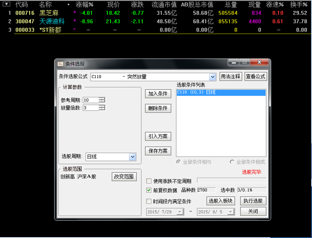
Task: Click the purple mark beside *ST新都
Action: 75,29
